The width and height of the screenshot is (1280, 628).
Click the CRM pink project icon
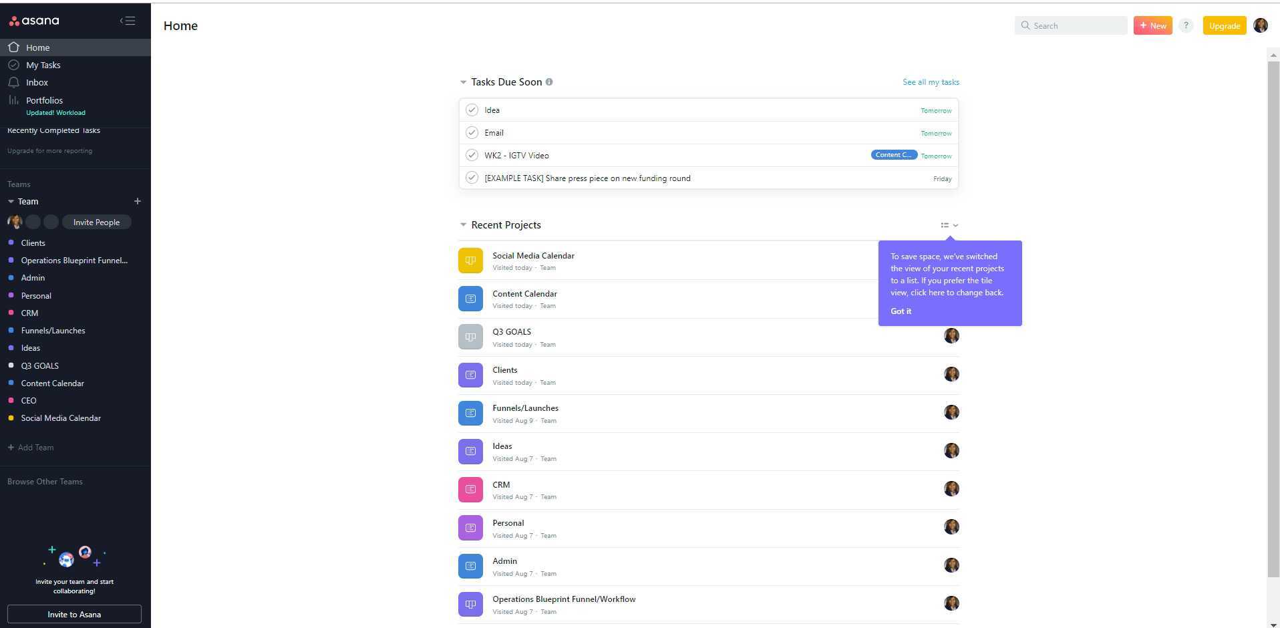pos(470,490)
